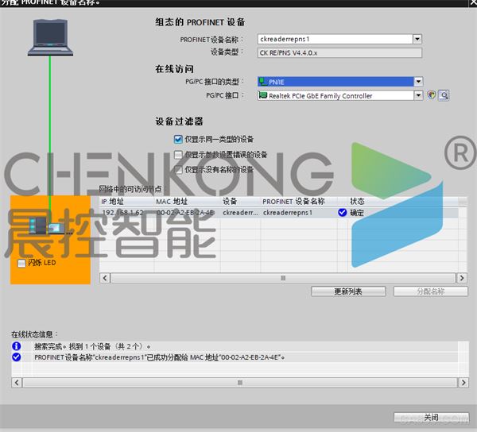The width and height of the screenshot is (477, 432).
Task: Click the status checkmark icon in the device row
Action: click(x=343, y=213)
